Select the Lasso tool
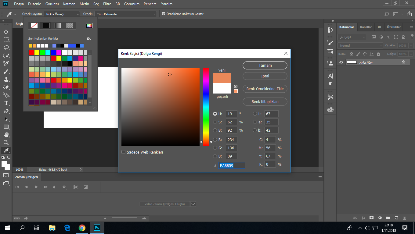This screenshot has width=415, height=234. pyautogui.click(x=6, y=48)
